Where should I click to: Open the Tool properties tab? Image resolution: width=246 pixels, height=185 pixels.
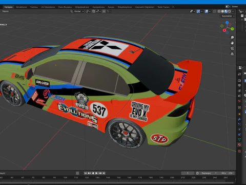point(239,74)
